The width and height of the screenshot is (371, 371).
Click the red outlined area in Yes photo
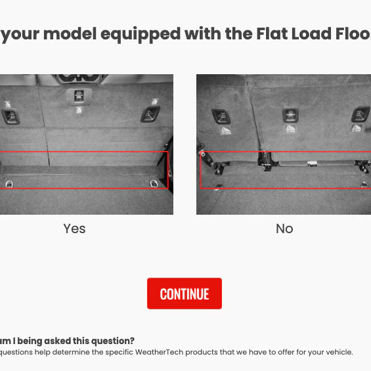pyautogui.click(x=84, y=170)
